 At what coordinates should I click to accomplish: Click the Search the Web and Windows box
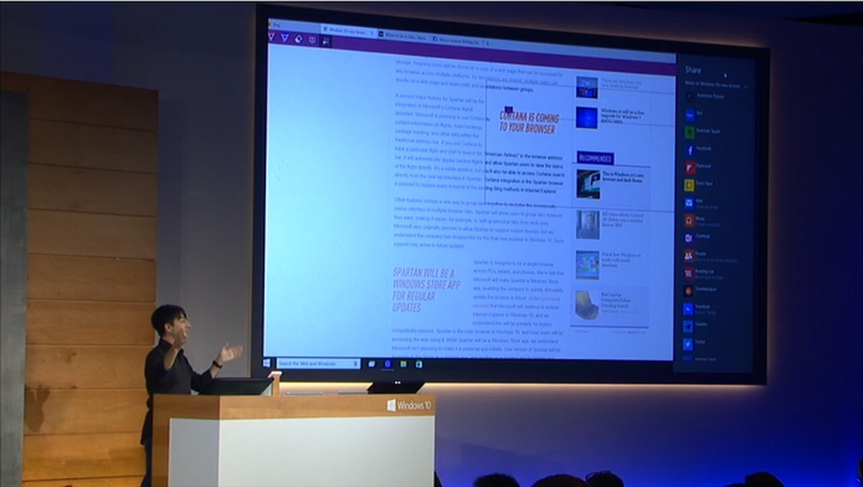(317, 363)
